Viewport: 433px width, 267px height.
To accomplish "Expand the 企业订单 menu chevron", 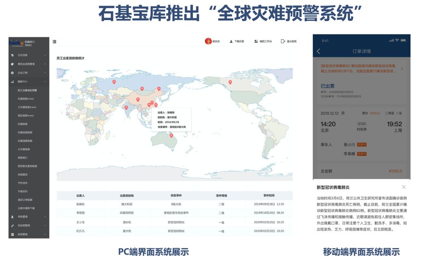I will coord(45,73).
